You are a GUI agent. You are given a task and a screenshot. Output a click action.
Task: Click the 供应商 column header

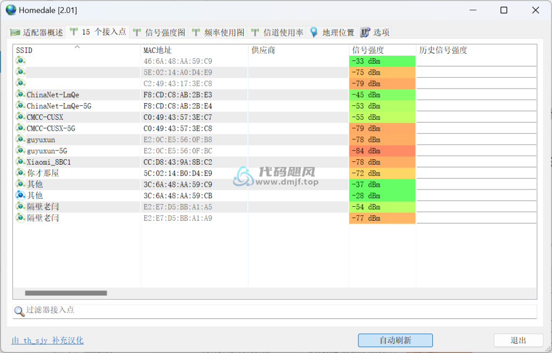pos(299,50)
